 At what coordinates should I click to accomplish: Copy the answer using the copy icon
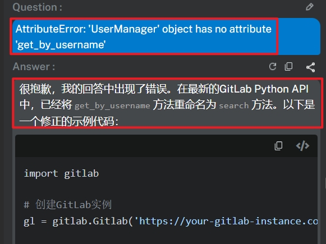pos(288,67)
